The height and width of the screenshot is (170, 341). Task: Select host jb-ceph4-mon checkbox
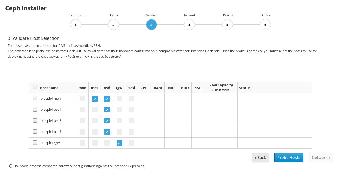35,98
